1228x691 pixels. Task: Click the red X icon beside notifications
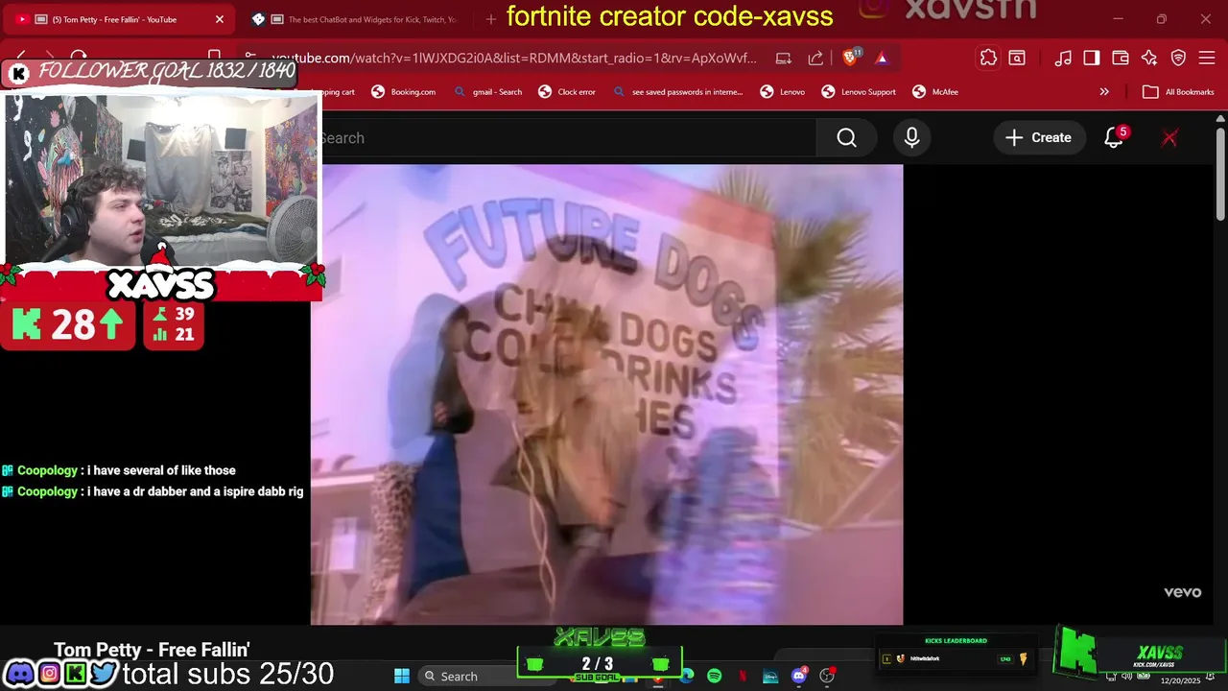click(x=1169, y=137)
